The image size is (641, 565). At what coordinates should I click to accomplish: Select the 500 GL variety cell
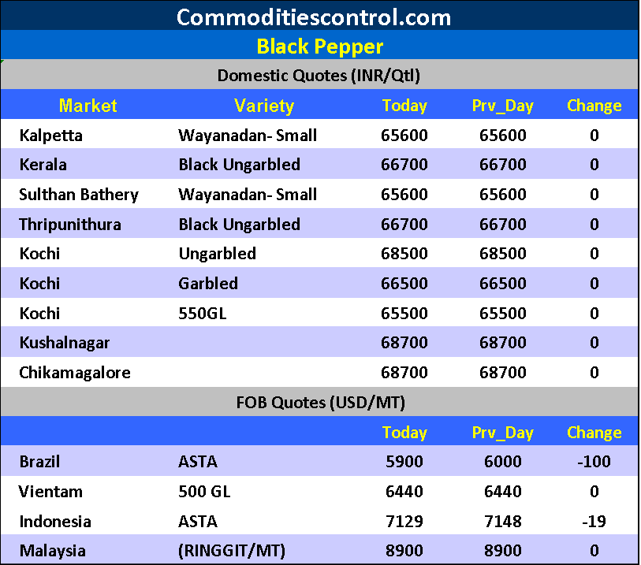(x=199, y=492)
